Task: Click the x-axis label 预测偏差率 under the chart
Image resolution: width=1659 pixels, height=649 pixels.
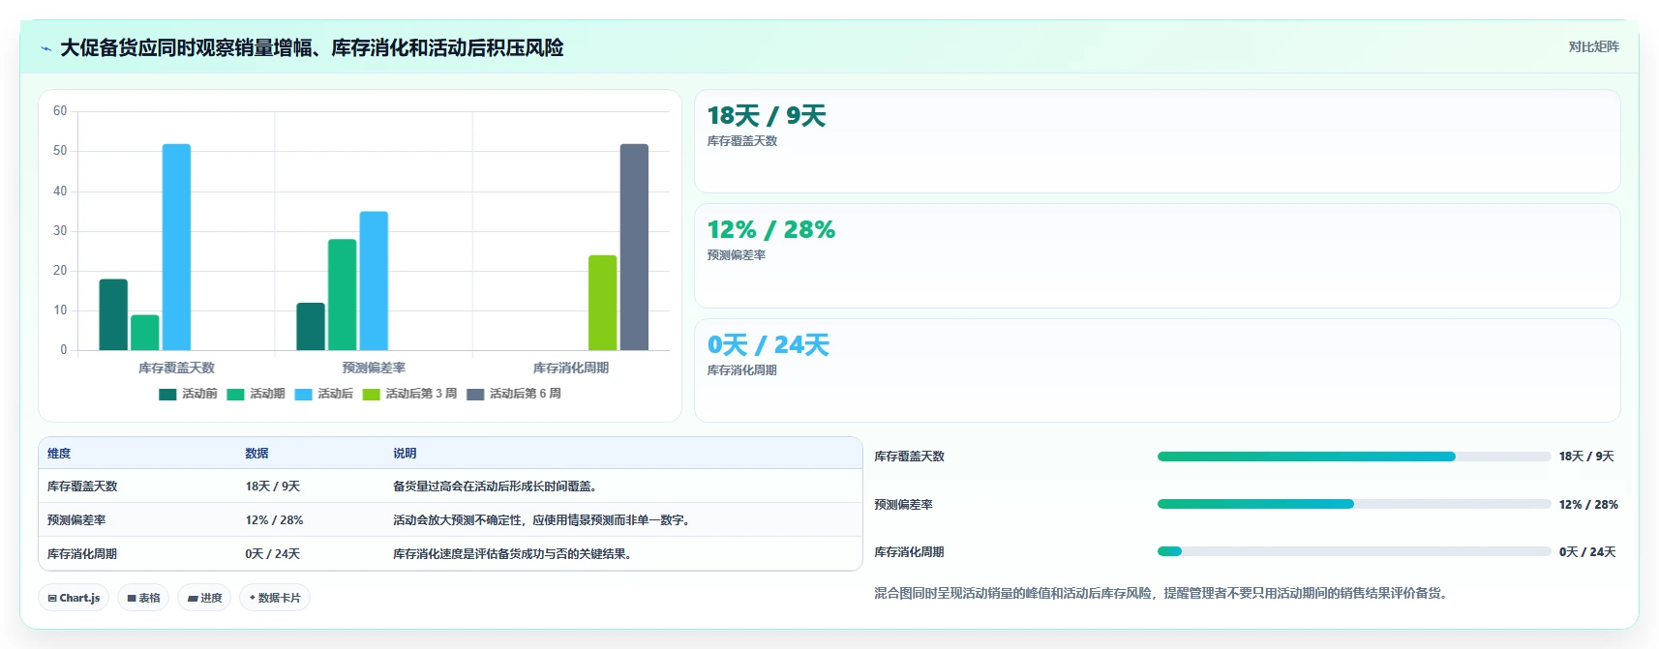Action: [374, 368]
